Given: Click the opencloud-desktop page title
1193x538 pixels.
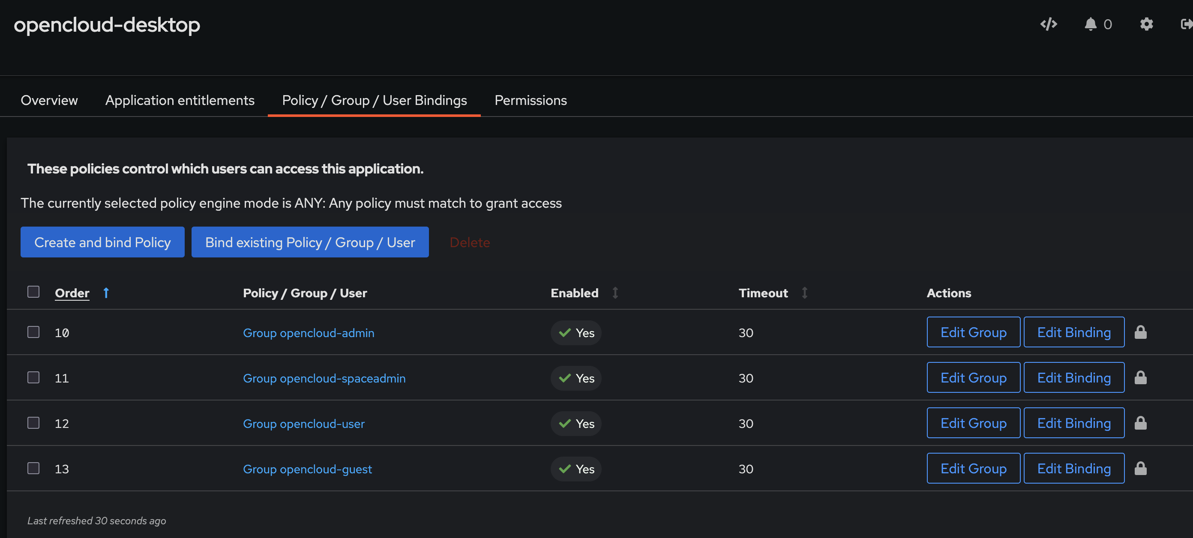Looking at the screenshot, I should point(107,24).
